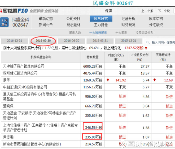
Task: Select the 2016-09-30 date tab
Action: (x=43, y=41)
